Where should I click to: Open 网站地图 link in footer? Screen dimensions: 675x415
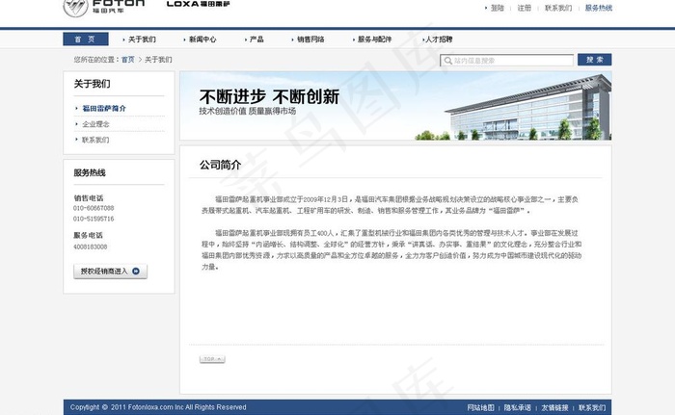[x=480, y=407]
